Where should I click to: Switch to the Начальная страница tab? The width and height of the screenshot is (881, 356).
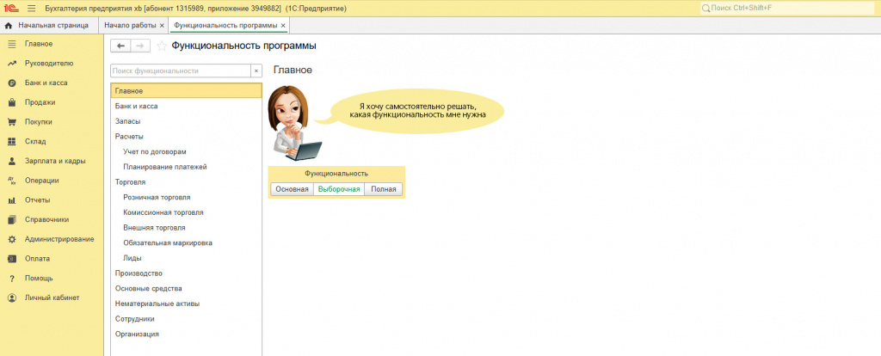(x=48, y=26)
